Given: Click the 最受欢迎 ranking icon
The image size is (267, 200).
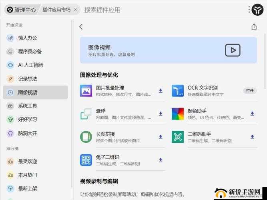Looking at the screenshot, I should pyautogui.click(x=10, y=161).
